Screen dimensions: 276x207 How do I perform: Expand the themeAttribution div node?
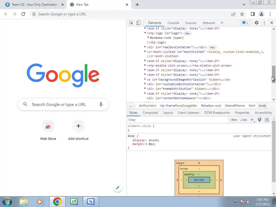145,88
